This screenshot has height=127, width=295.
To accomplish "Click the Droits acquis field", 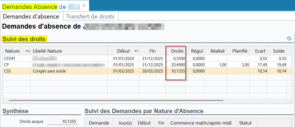I will (x=62, y=121).
